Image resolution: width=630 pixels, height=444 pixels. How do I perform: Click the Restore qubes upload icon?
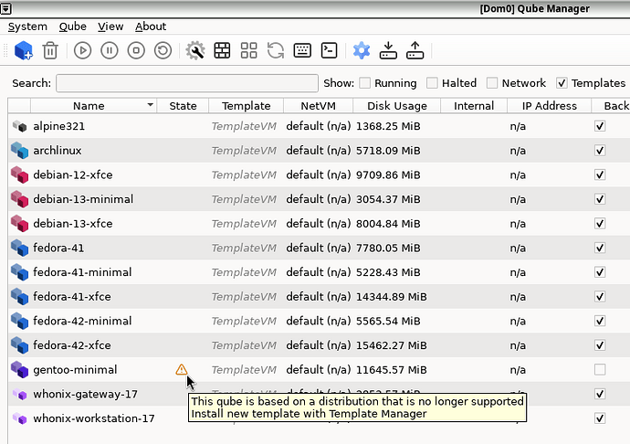click(415, 50)
